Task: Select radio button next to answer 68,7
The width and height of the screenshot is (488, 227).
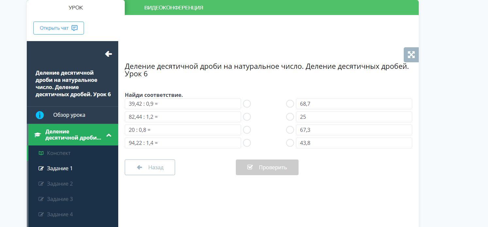Action: coord(290,104)
